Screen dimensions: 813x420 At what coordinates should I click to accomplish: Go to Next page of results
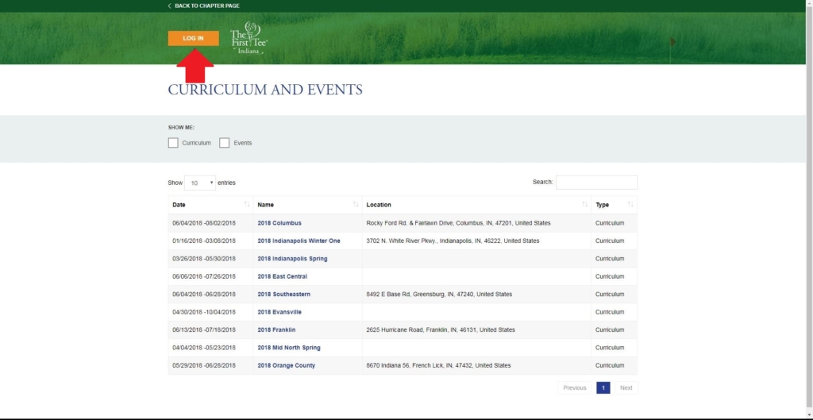[x=626, y=387]
